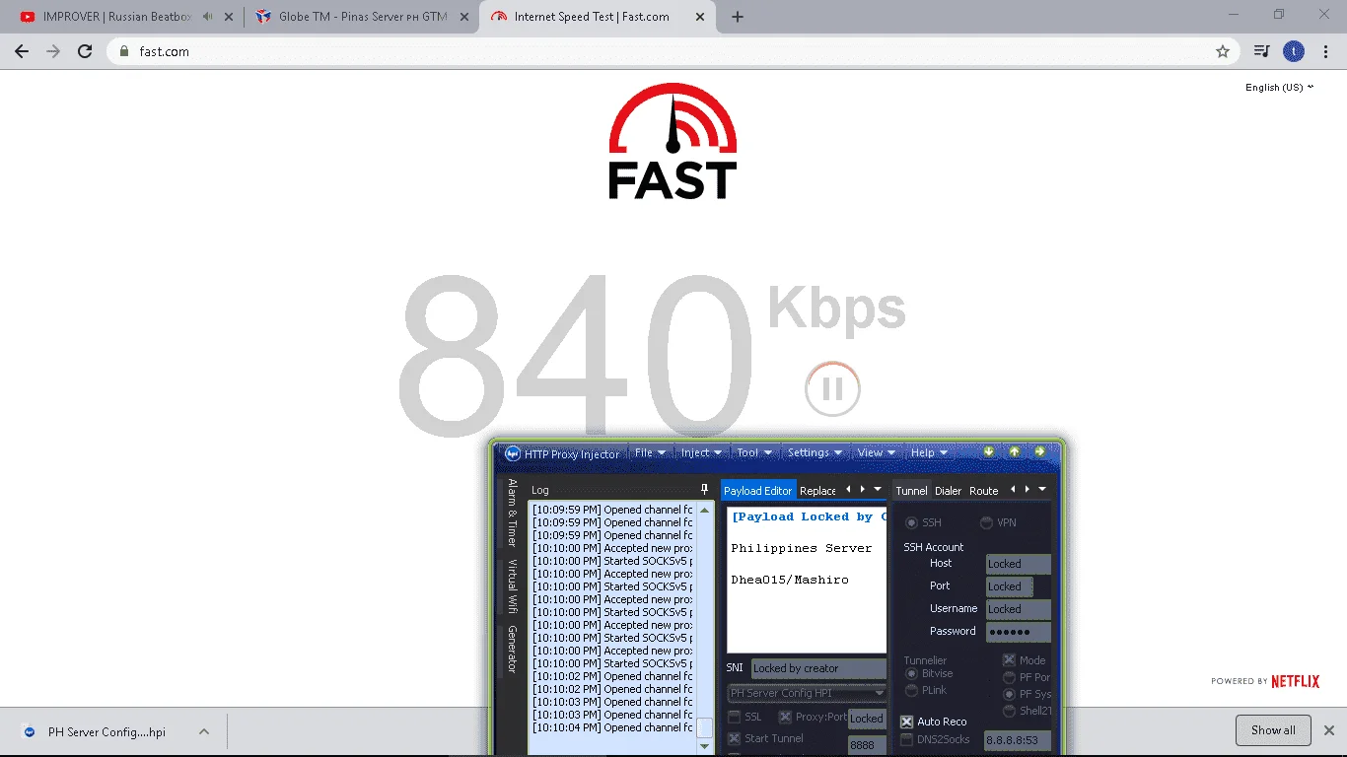
Task: Expand the PH Server Config download options chevron
Action: click(203, 731)
